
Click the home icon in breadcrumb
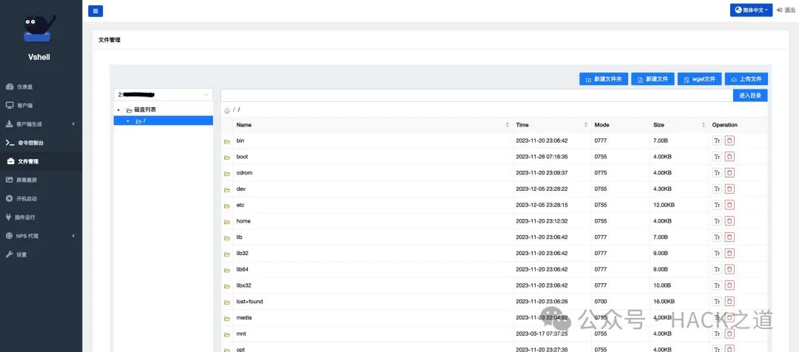227,110
